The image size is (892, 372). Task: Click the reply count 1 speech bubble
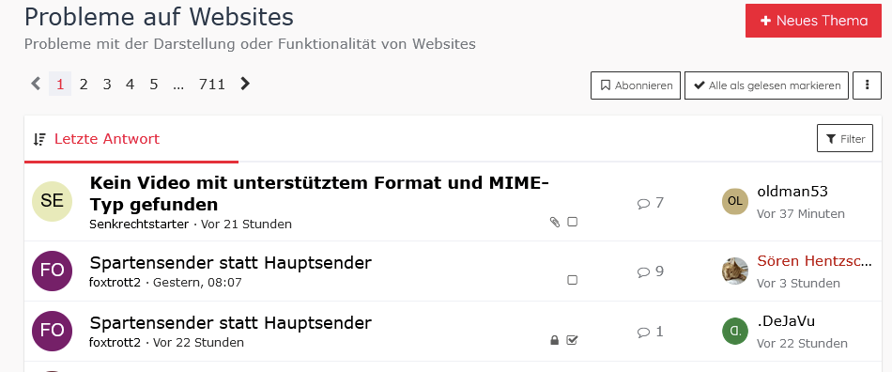pos(651,332)
